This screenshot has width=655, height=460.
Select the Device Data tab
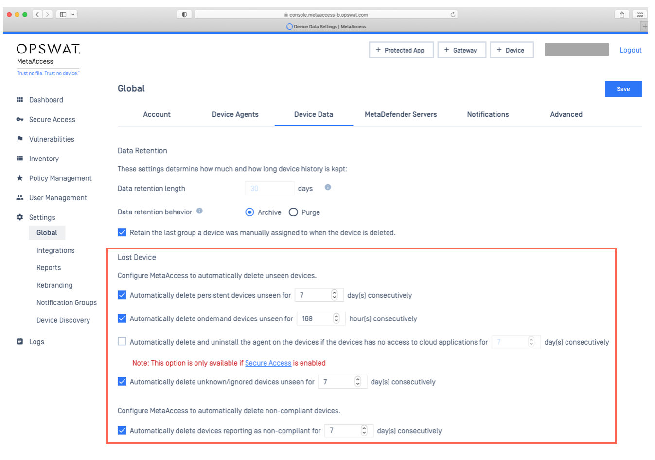pyautogui.click(x=314, y=114)
